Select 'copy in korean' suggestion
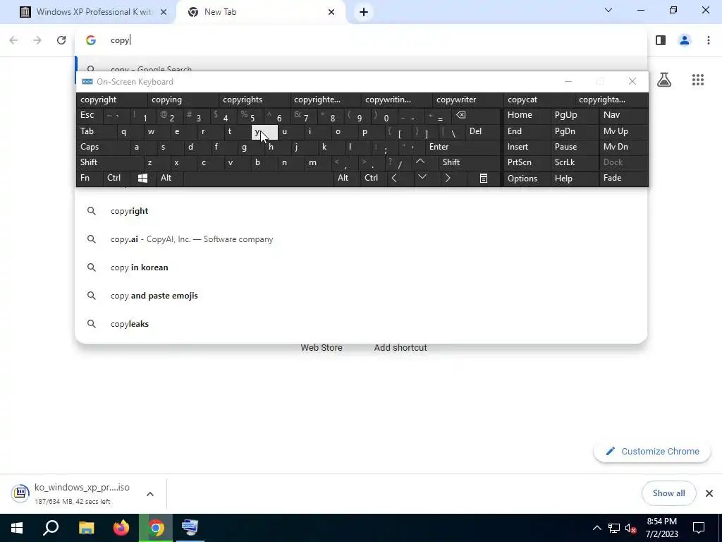Image resolution: width=722 pixels, height=542 pixels. click(x=361, y=267)
